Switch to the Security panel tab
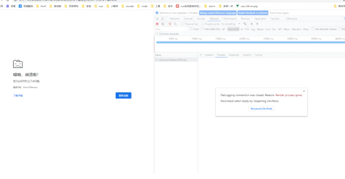 coord(275,19)
